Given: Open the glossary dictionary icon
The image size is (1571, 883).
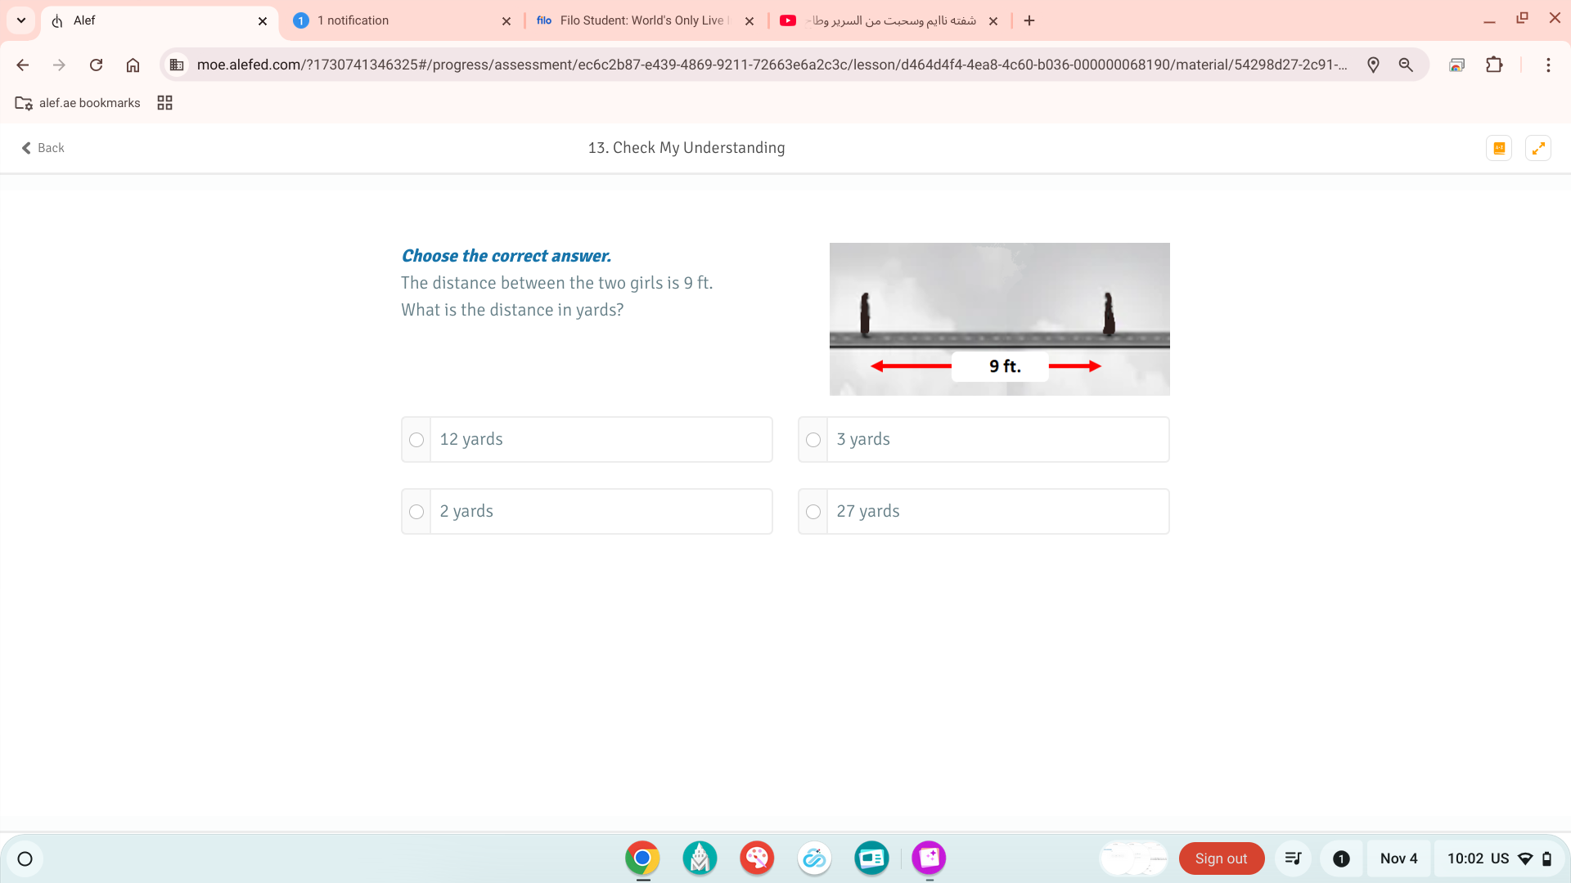Looking at the screenshot, I should [1498, 148].
